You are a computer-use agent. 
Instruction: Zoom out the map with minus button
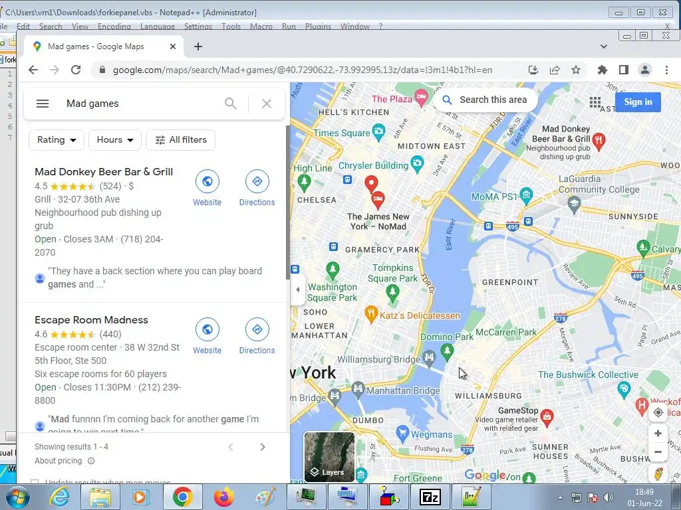coord(658,452)
